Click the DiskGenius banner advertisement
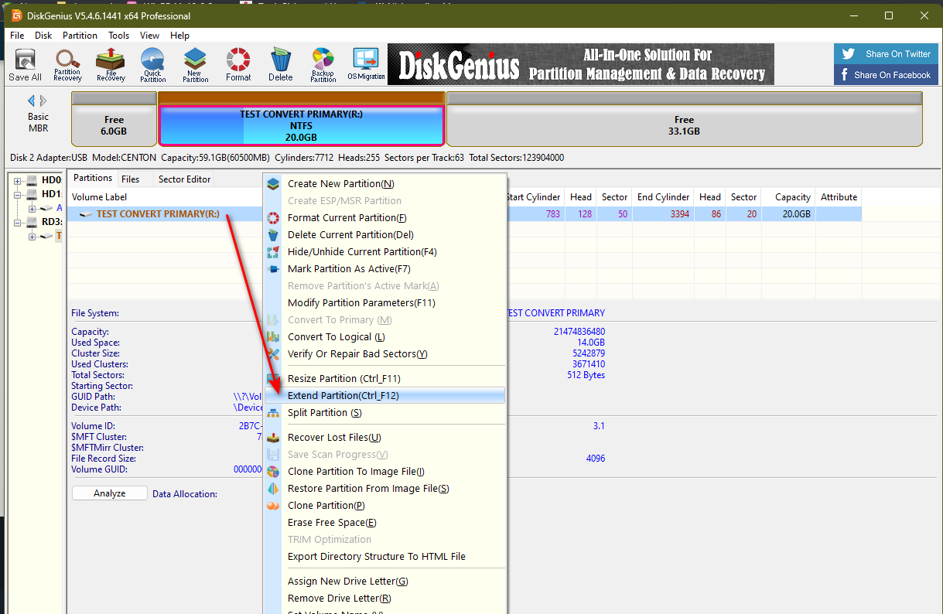The image size is (943, 614). coord(580,64)
